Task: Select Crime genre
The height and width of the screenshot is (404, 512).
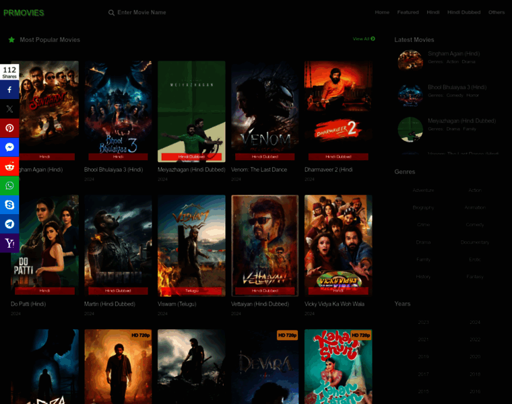Action: (x=423, y=225)
